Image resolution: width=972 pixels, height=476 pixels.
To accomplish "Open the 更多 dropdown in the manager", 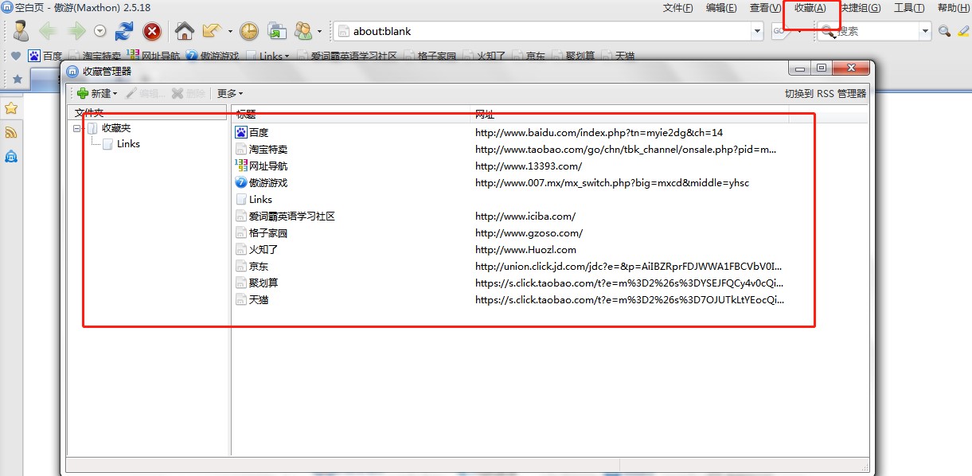I will [x=230, y=93].
